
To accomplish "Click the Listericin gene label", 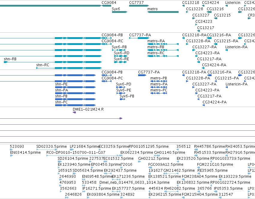I will pos(233,3).
